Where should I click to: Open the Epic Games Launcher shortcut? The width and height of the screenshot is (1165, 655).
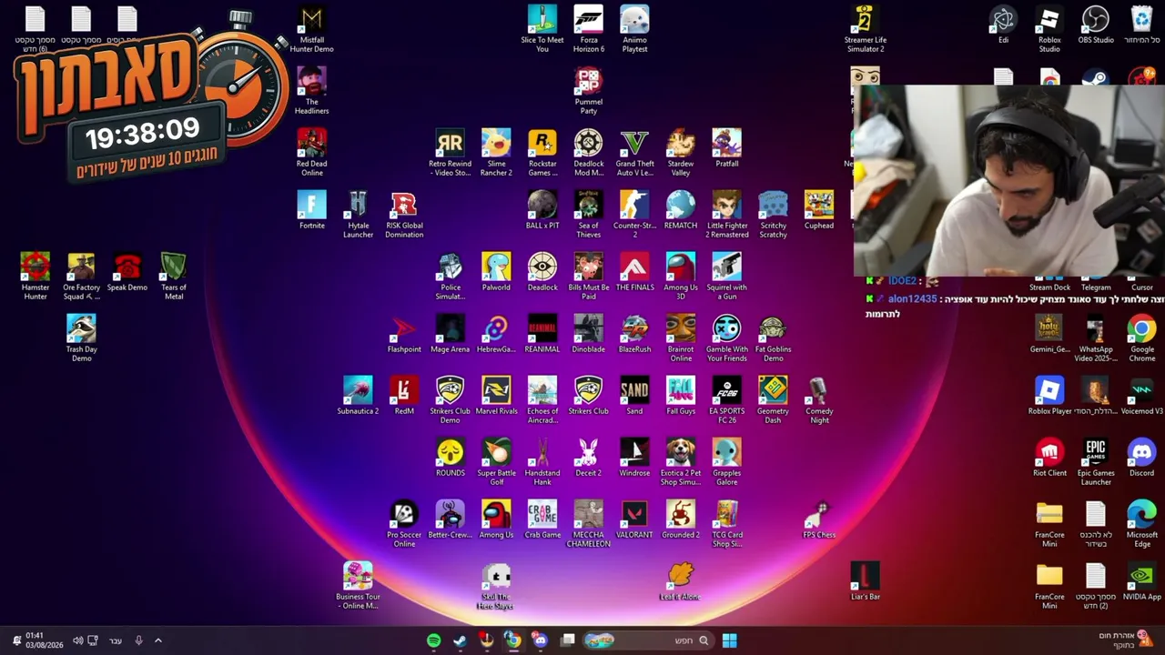click(x=1095, y=462)
